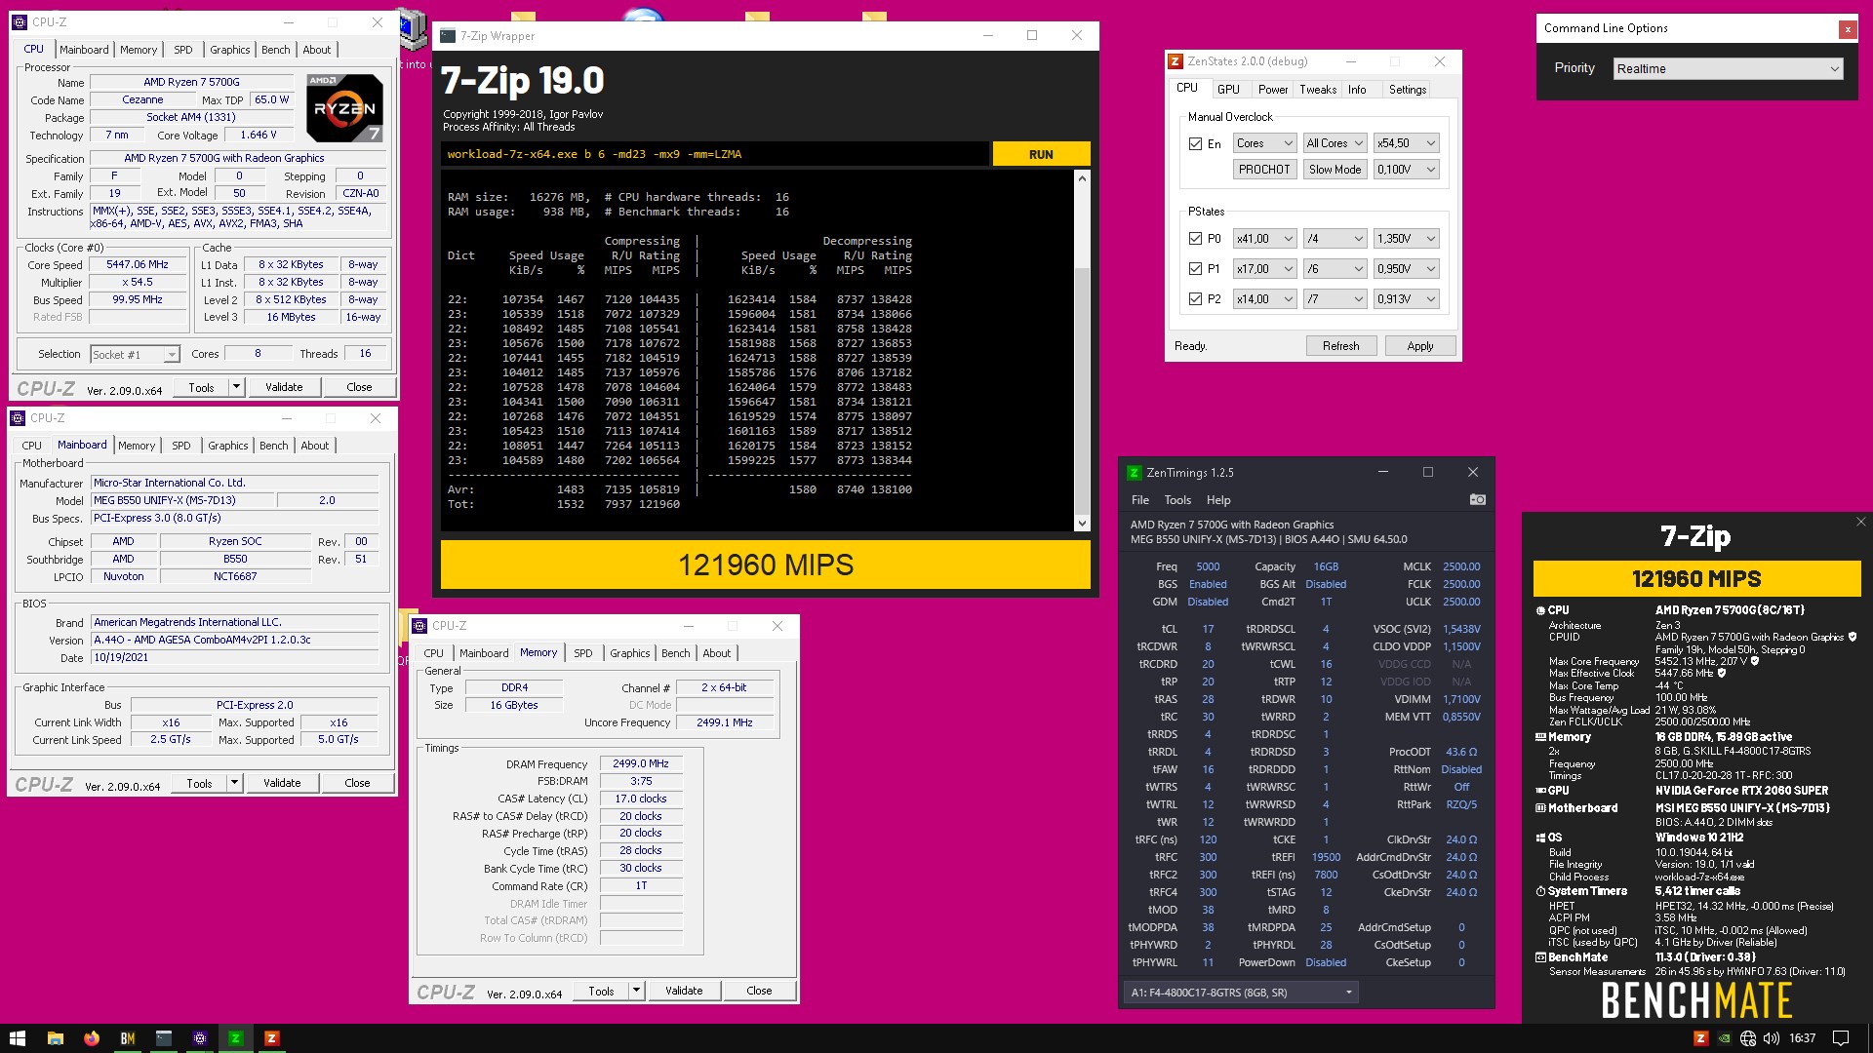Close the Command Line Options panel
This screenshot has height=1053, width=1873.
[1847, 29]
